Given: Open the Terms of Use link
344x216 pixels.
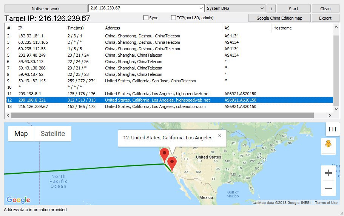Looking at the screenshot, I should point(326,203).
